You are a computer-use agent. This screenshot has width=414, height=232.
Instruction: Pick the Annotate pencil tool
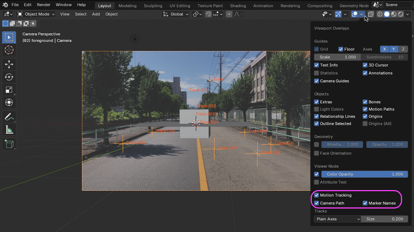click(x=9, y=117)
